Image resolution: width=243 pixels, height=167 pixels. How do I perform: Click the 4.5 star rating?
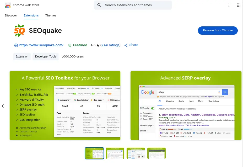click(x=95, y=45)
